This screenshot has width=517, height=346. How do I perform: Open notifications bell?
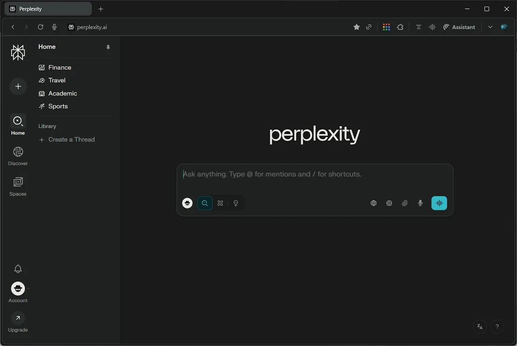click(x=18, y=269)
